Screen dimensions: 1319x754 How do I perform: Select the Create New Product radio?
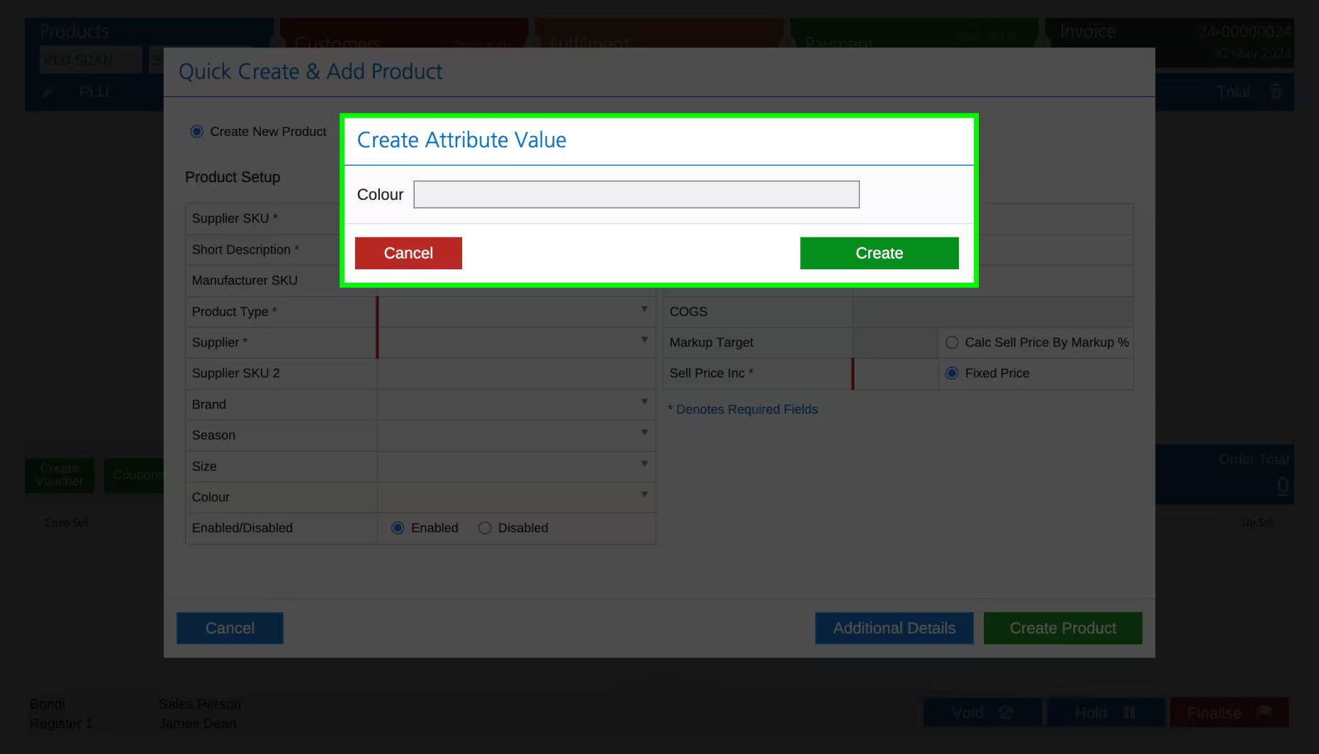[197, 132]
